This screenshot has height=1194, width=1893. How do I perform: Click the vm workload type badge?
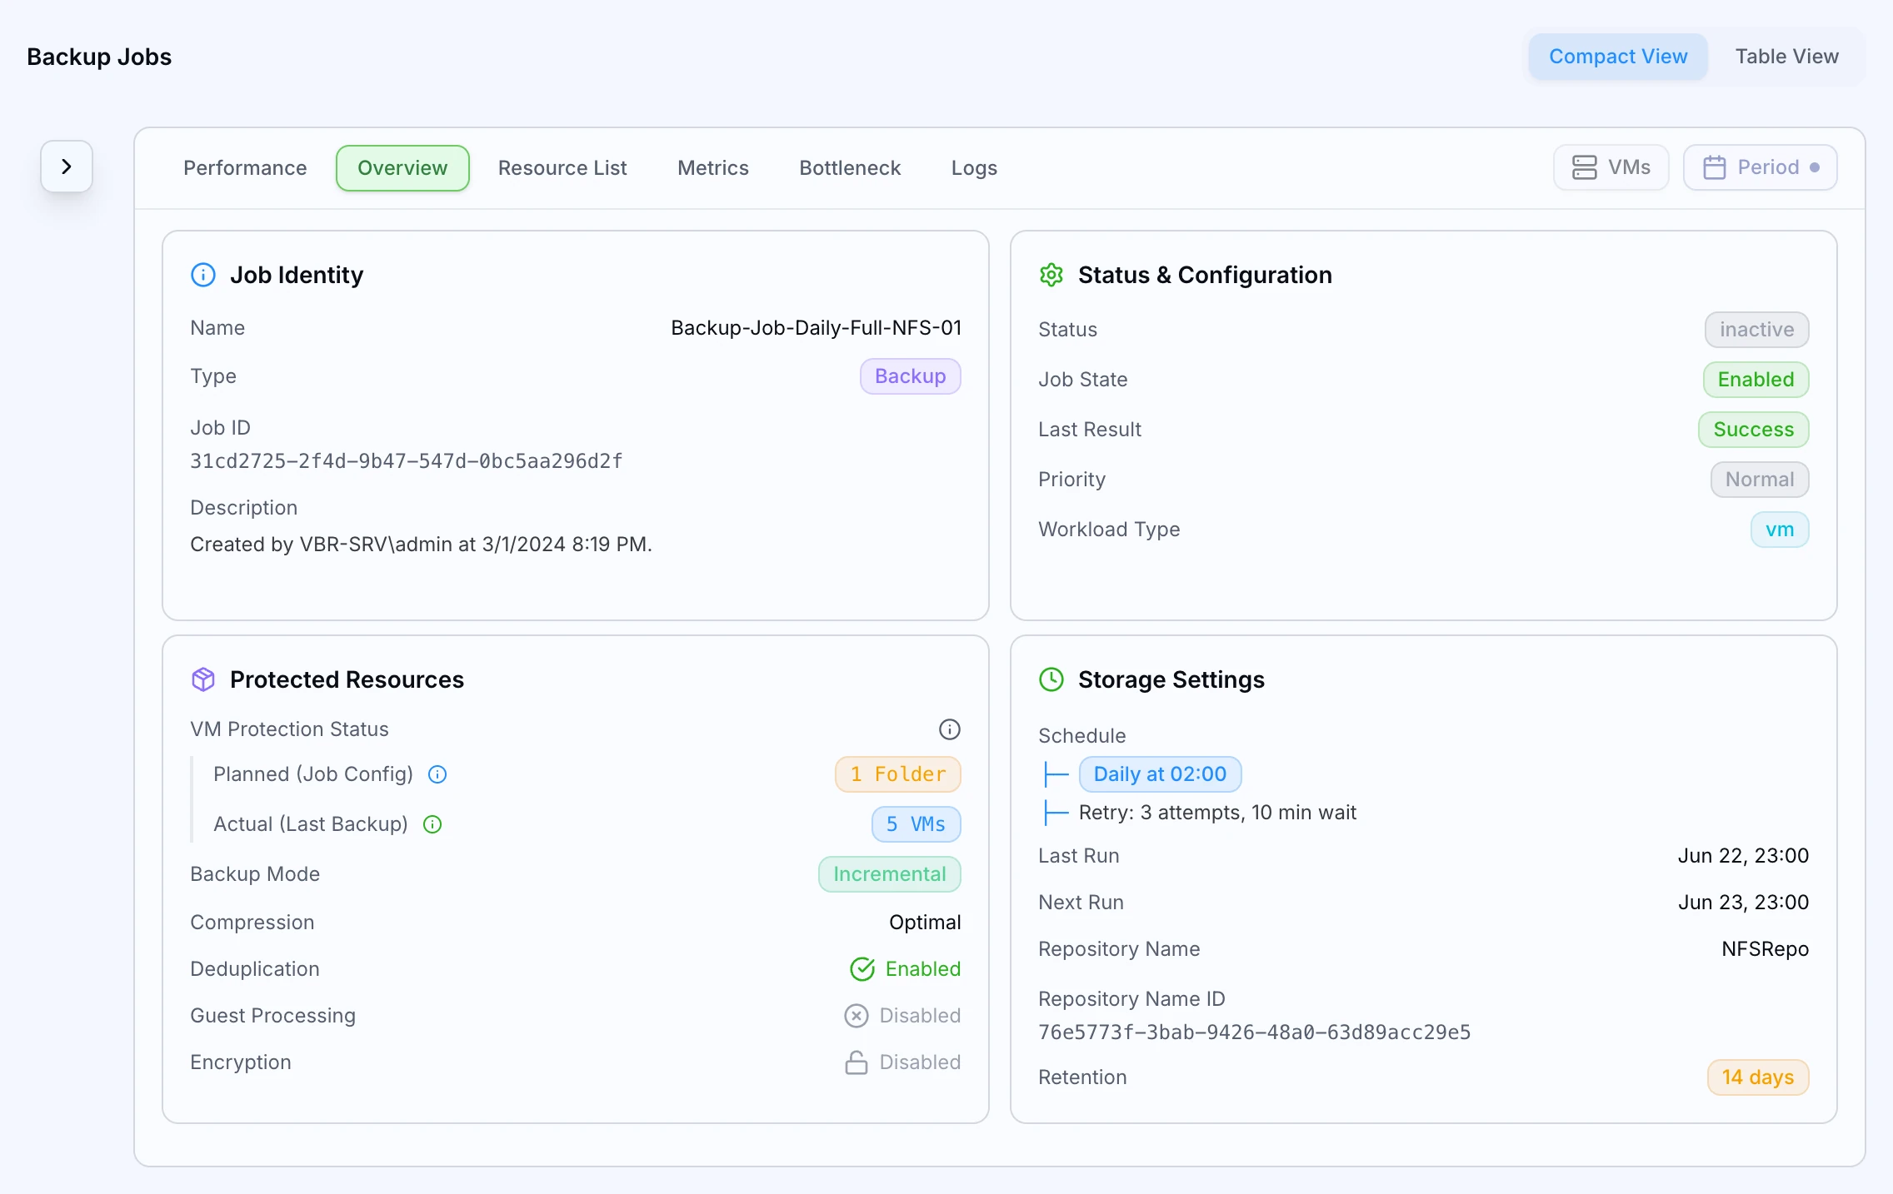tap(1780, 530)
